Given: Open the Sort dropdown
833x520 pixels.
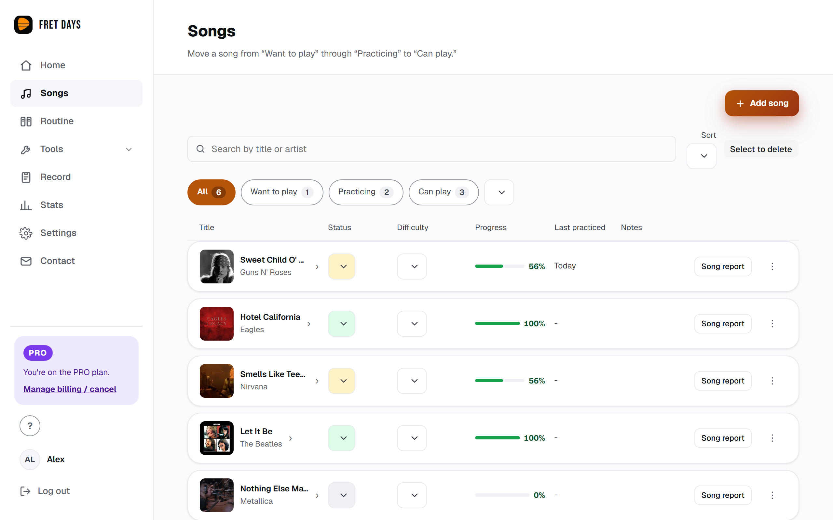Looking at the screenshot, I should [x=701, y=156].
